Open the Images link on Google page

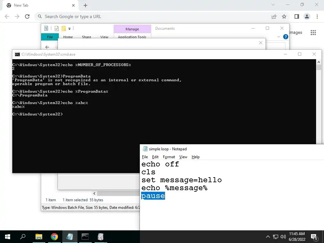[x=296, y=33]
